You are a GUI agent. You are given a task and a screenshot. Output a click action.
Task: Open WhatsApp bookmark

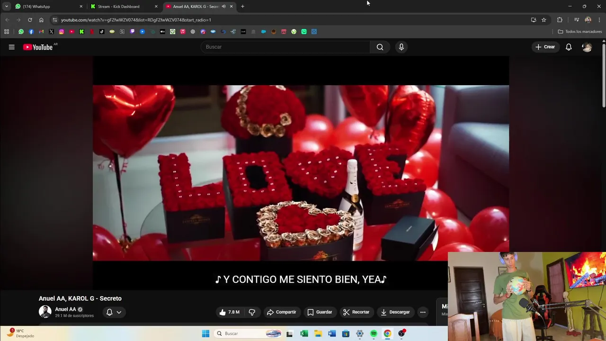(21, 32)
